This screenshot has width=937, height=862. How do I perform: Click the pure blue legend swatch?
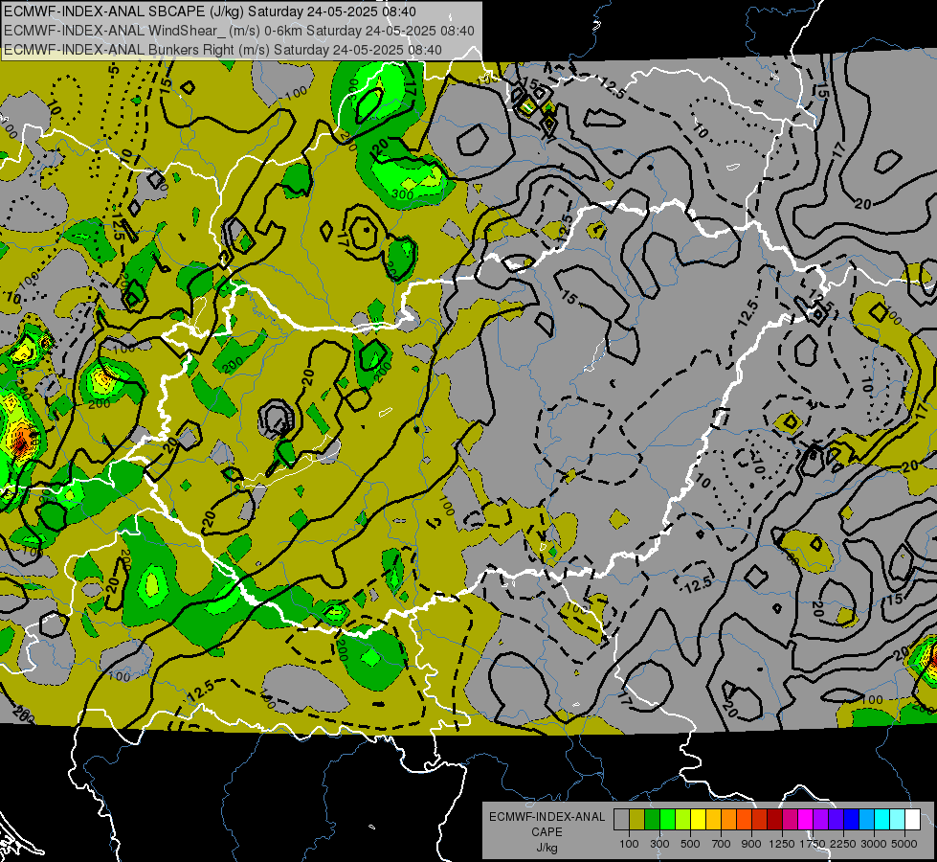852,820
